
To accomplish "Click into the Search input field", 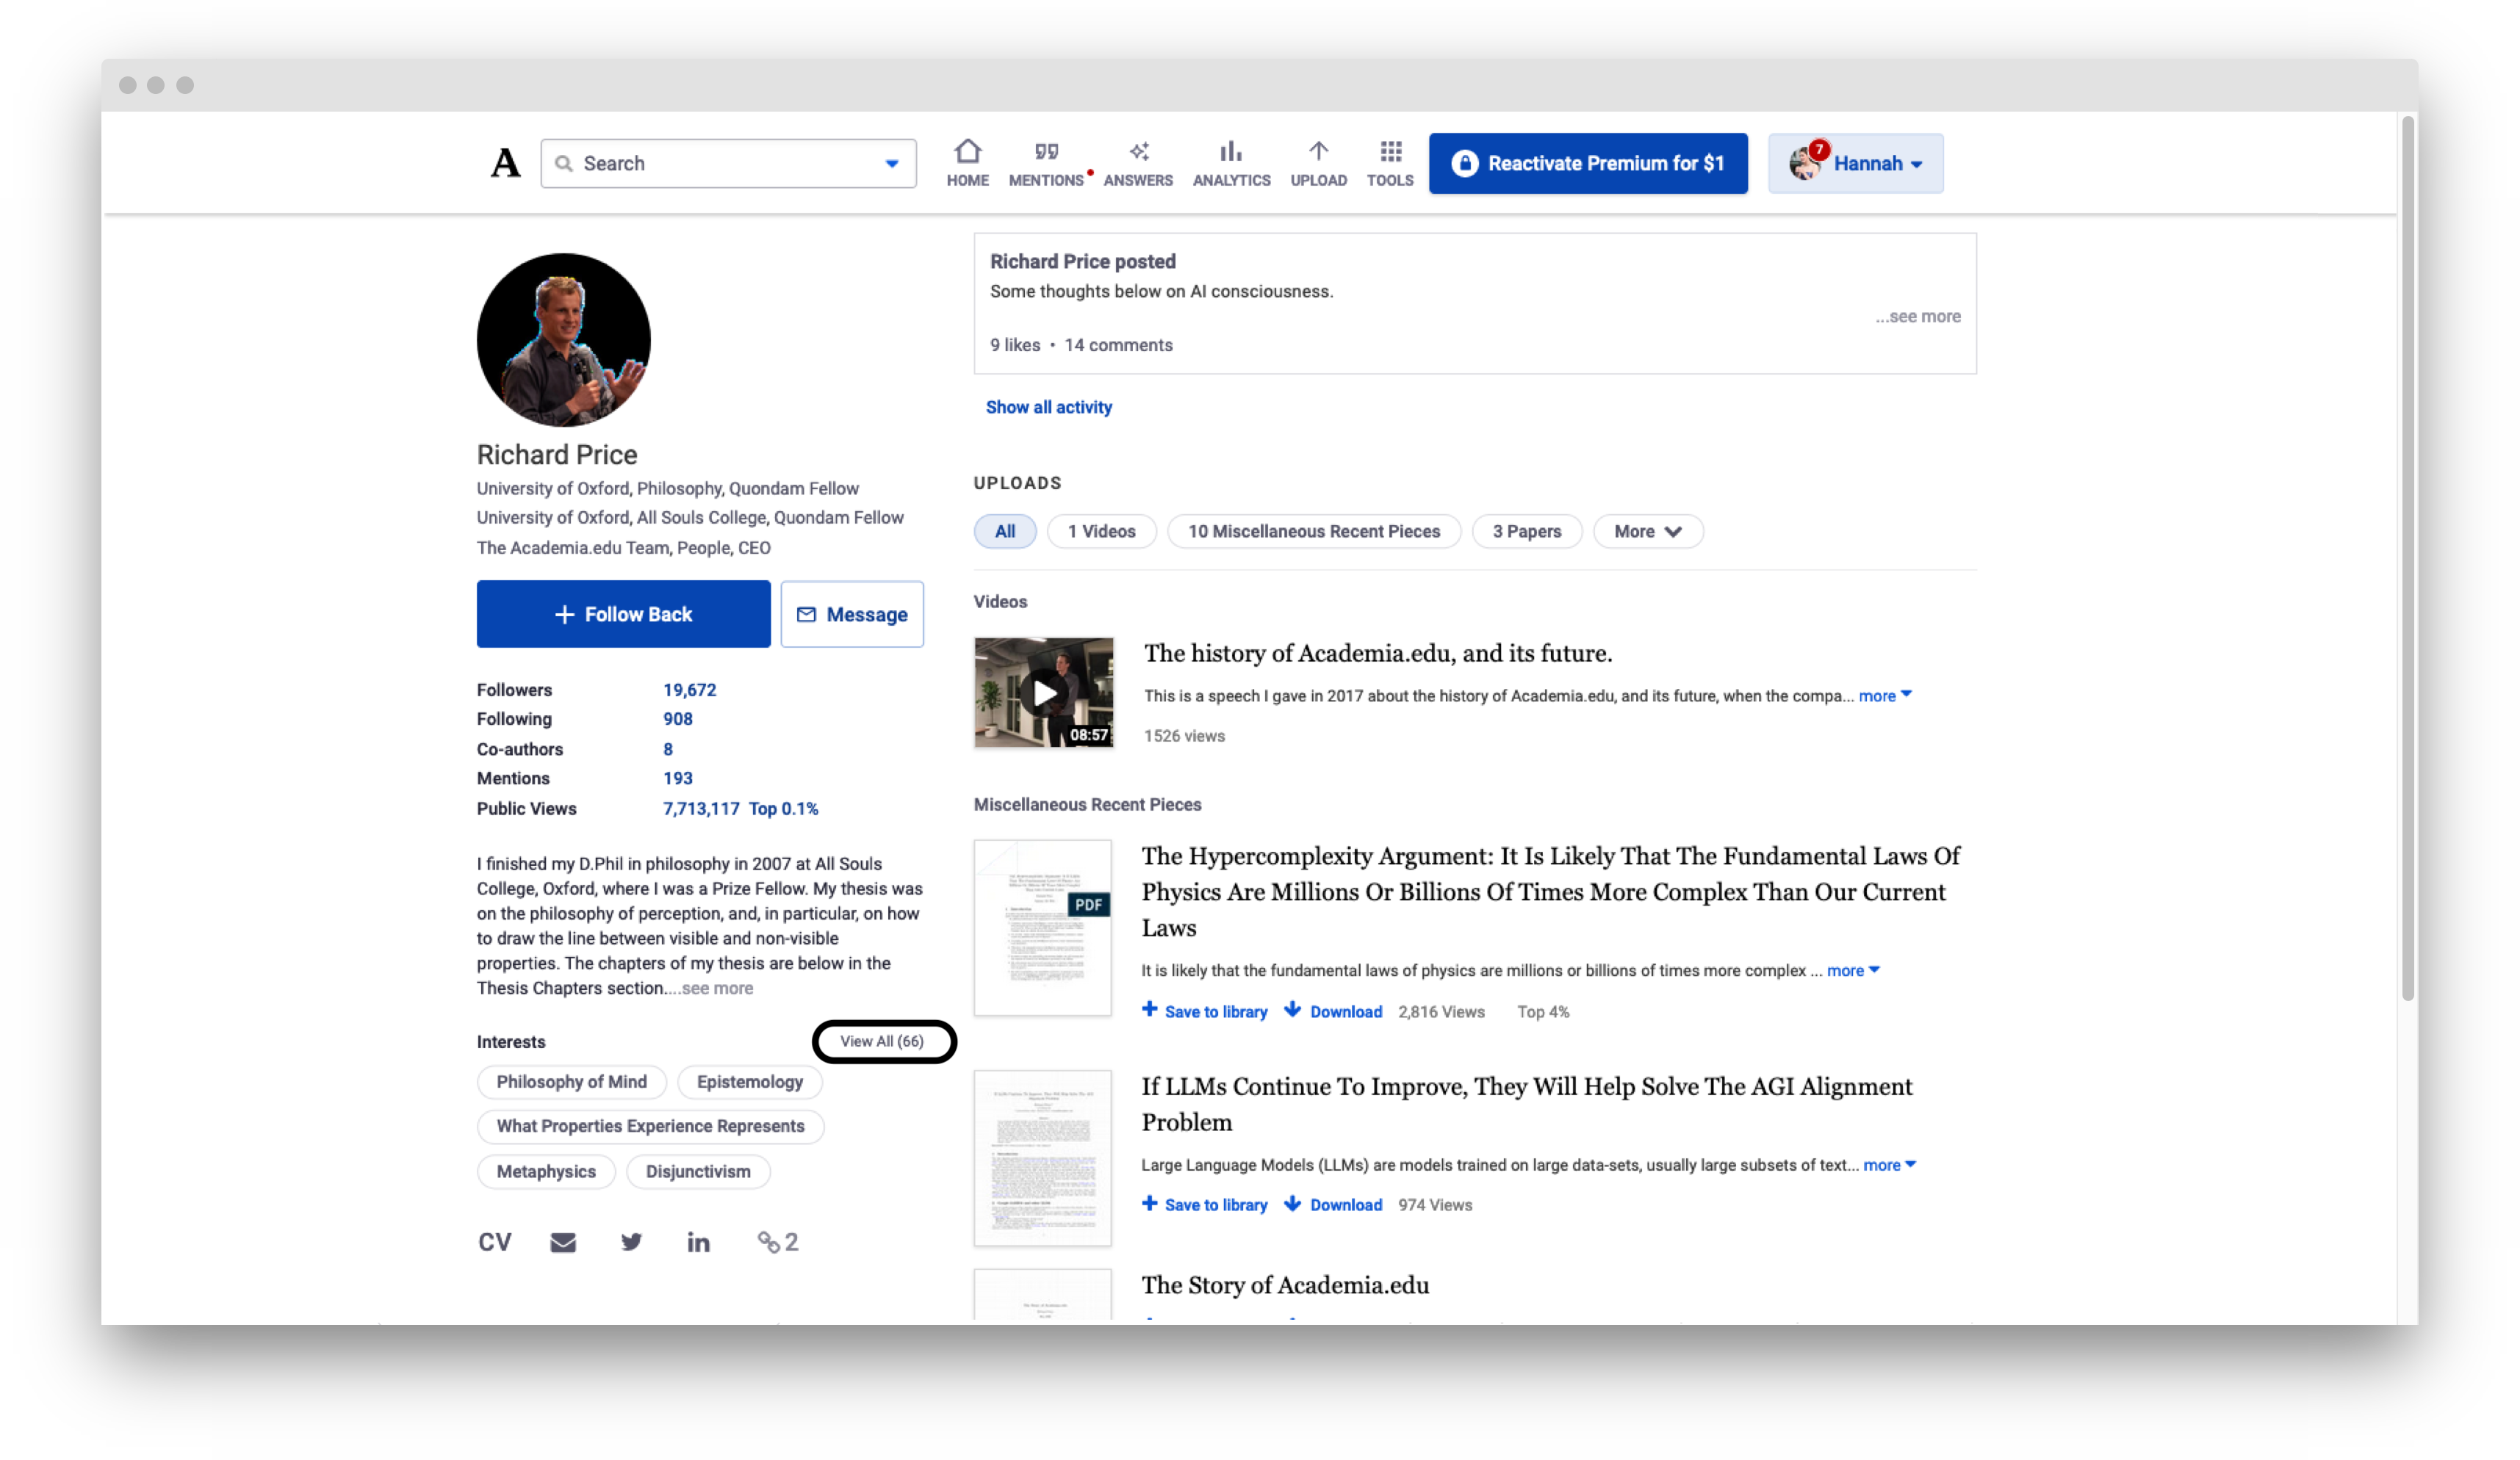I will (728, 163).
